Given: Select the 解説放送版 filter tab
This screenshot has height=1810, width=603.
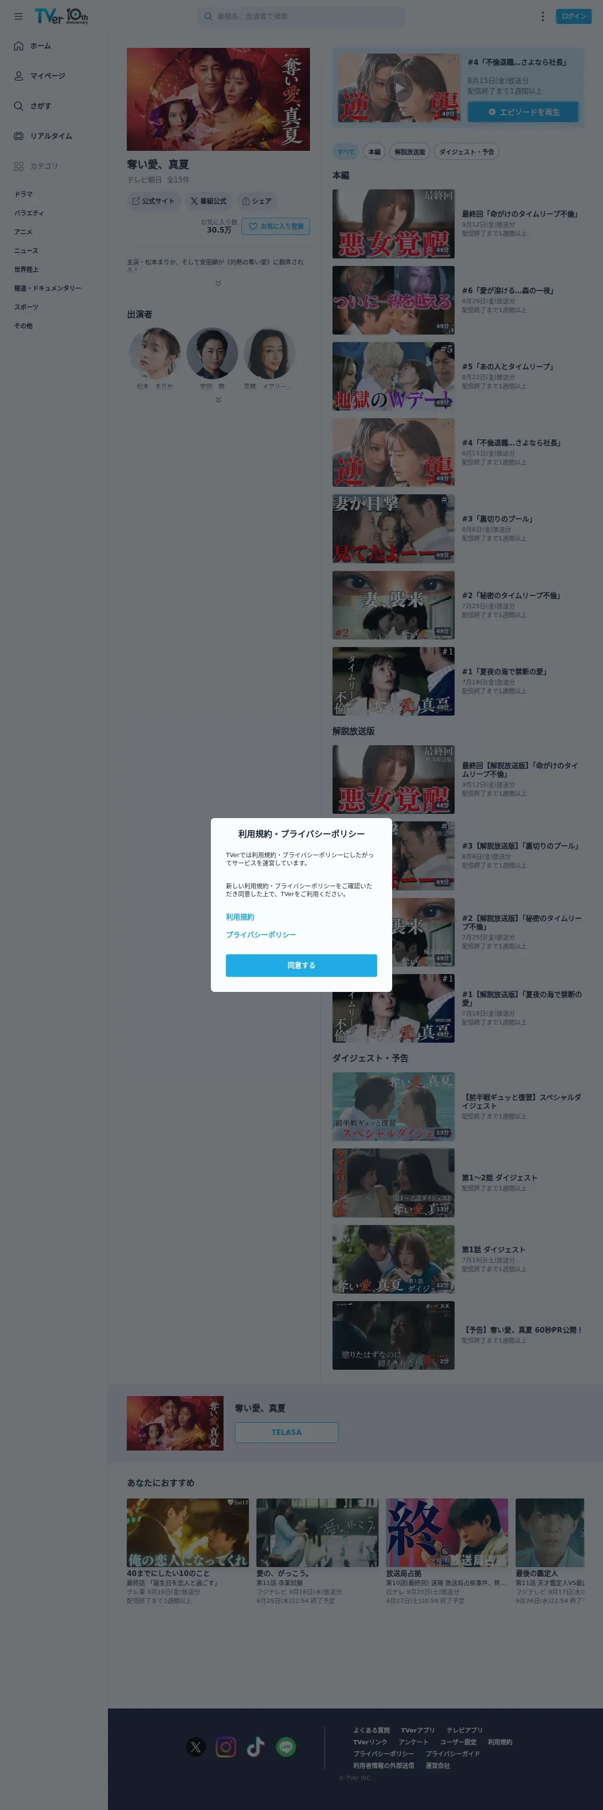Looking at the screenshot, I should 410,152.
